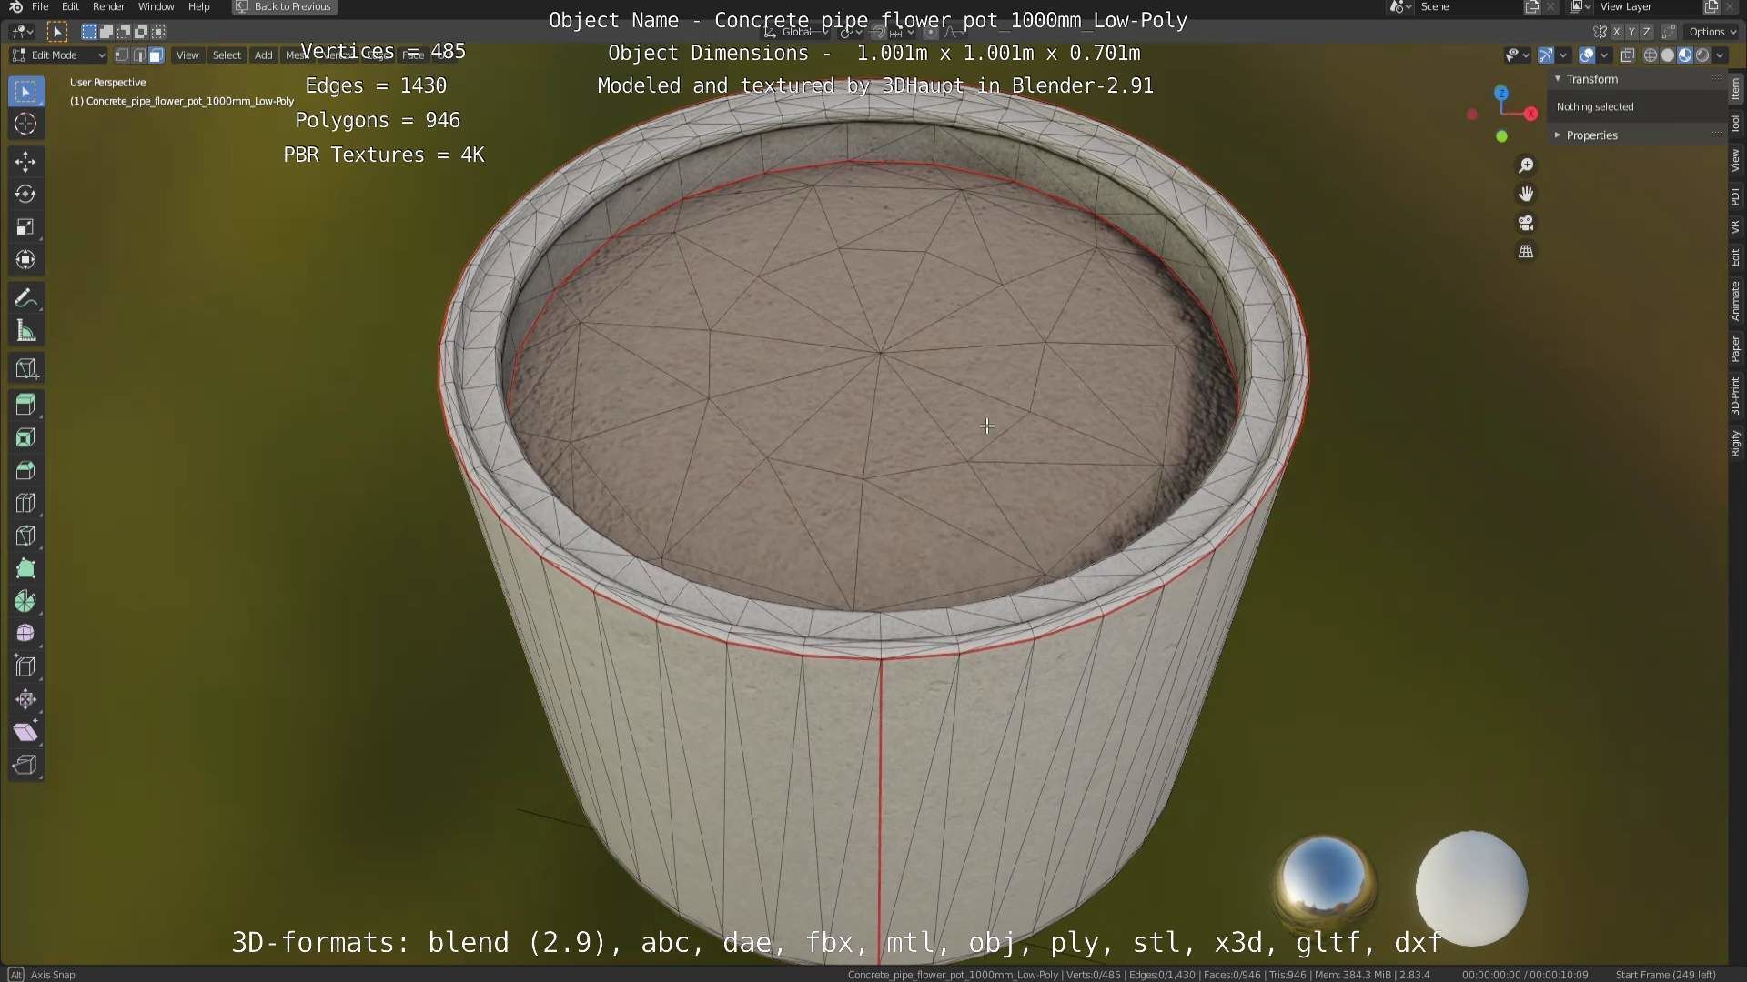Open the viewport Select menu
The image size is (1747, 982).
(x=227, y=55)
